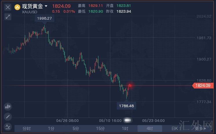Screen dimensions: 216x134
Task: Click the XAUUSD ticker text
Action: click(29, 12)
